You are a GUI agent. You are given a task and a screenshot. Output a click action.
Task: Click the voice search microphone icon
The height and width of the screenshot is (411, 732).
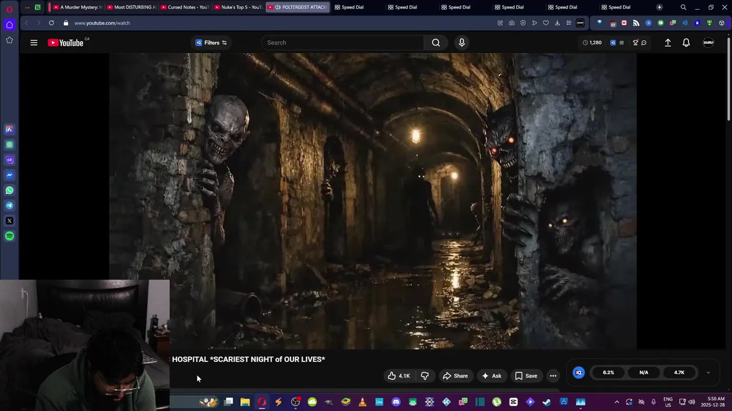tap(462, 43)
